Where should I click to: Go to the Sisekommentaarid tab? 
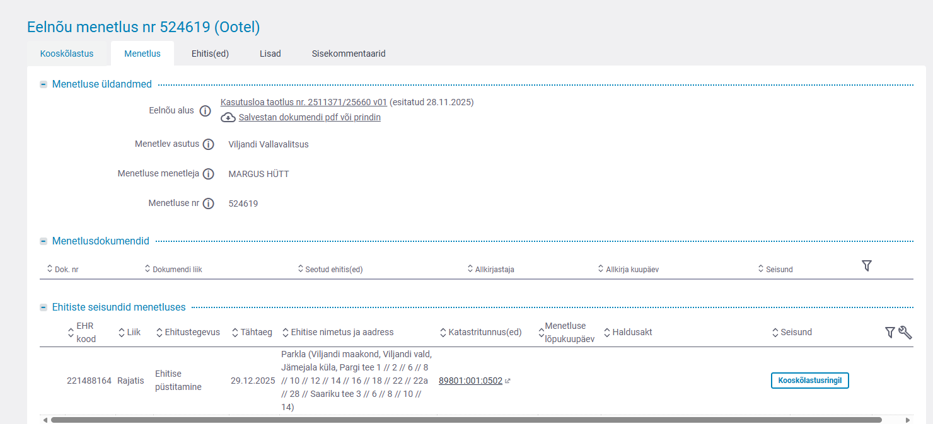[349, 54]
